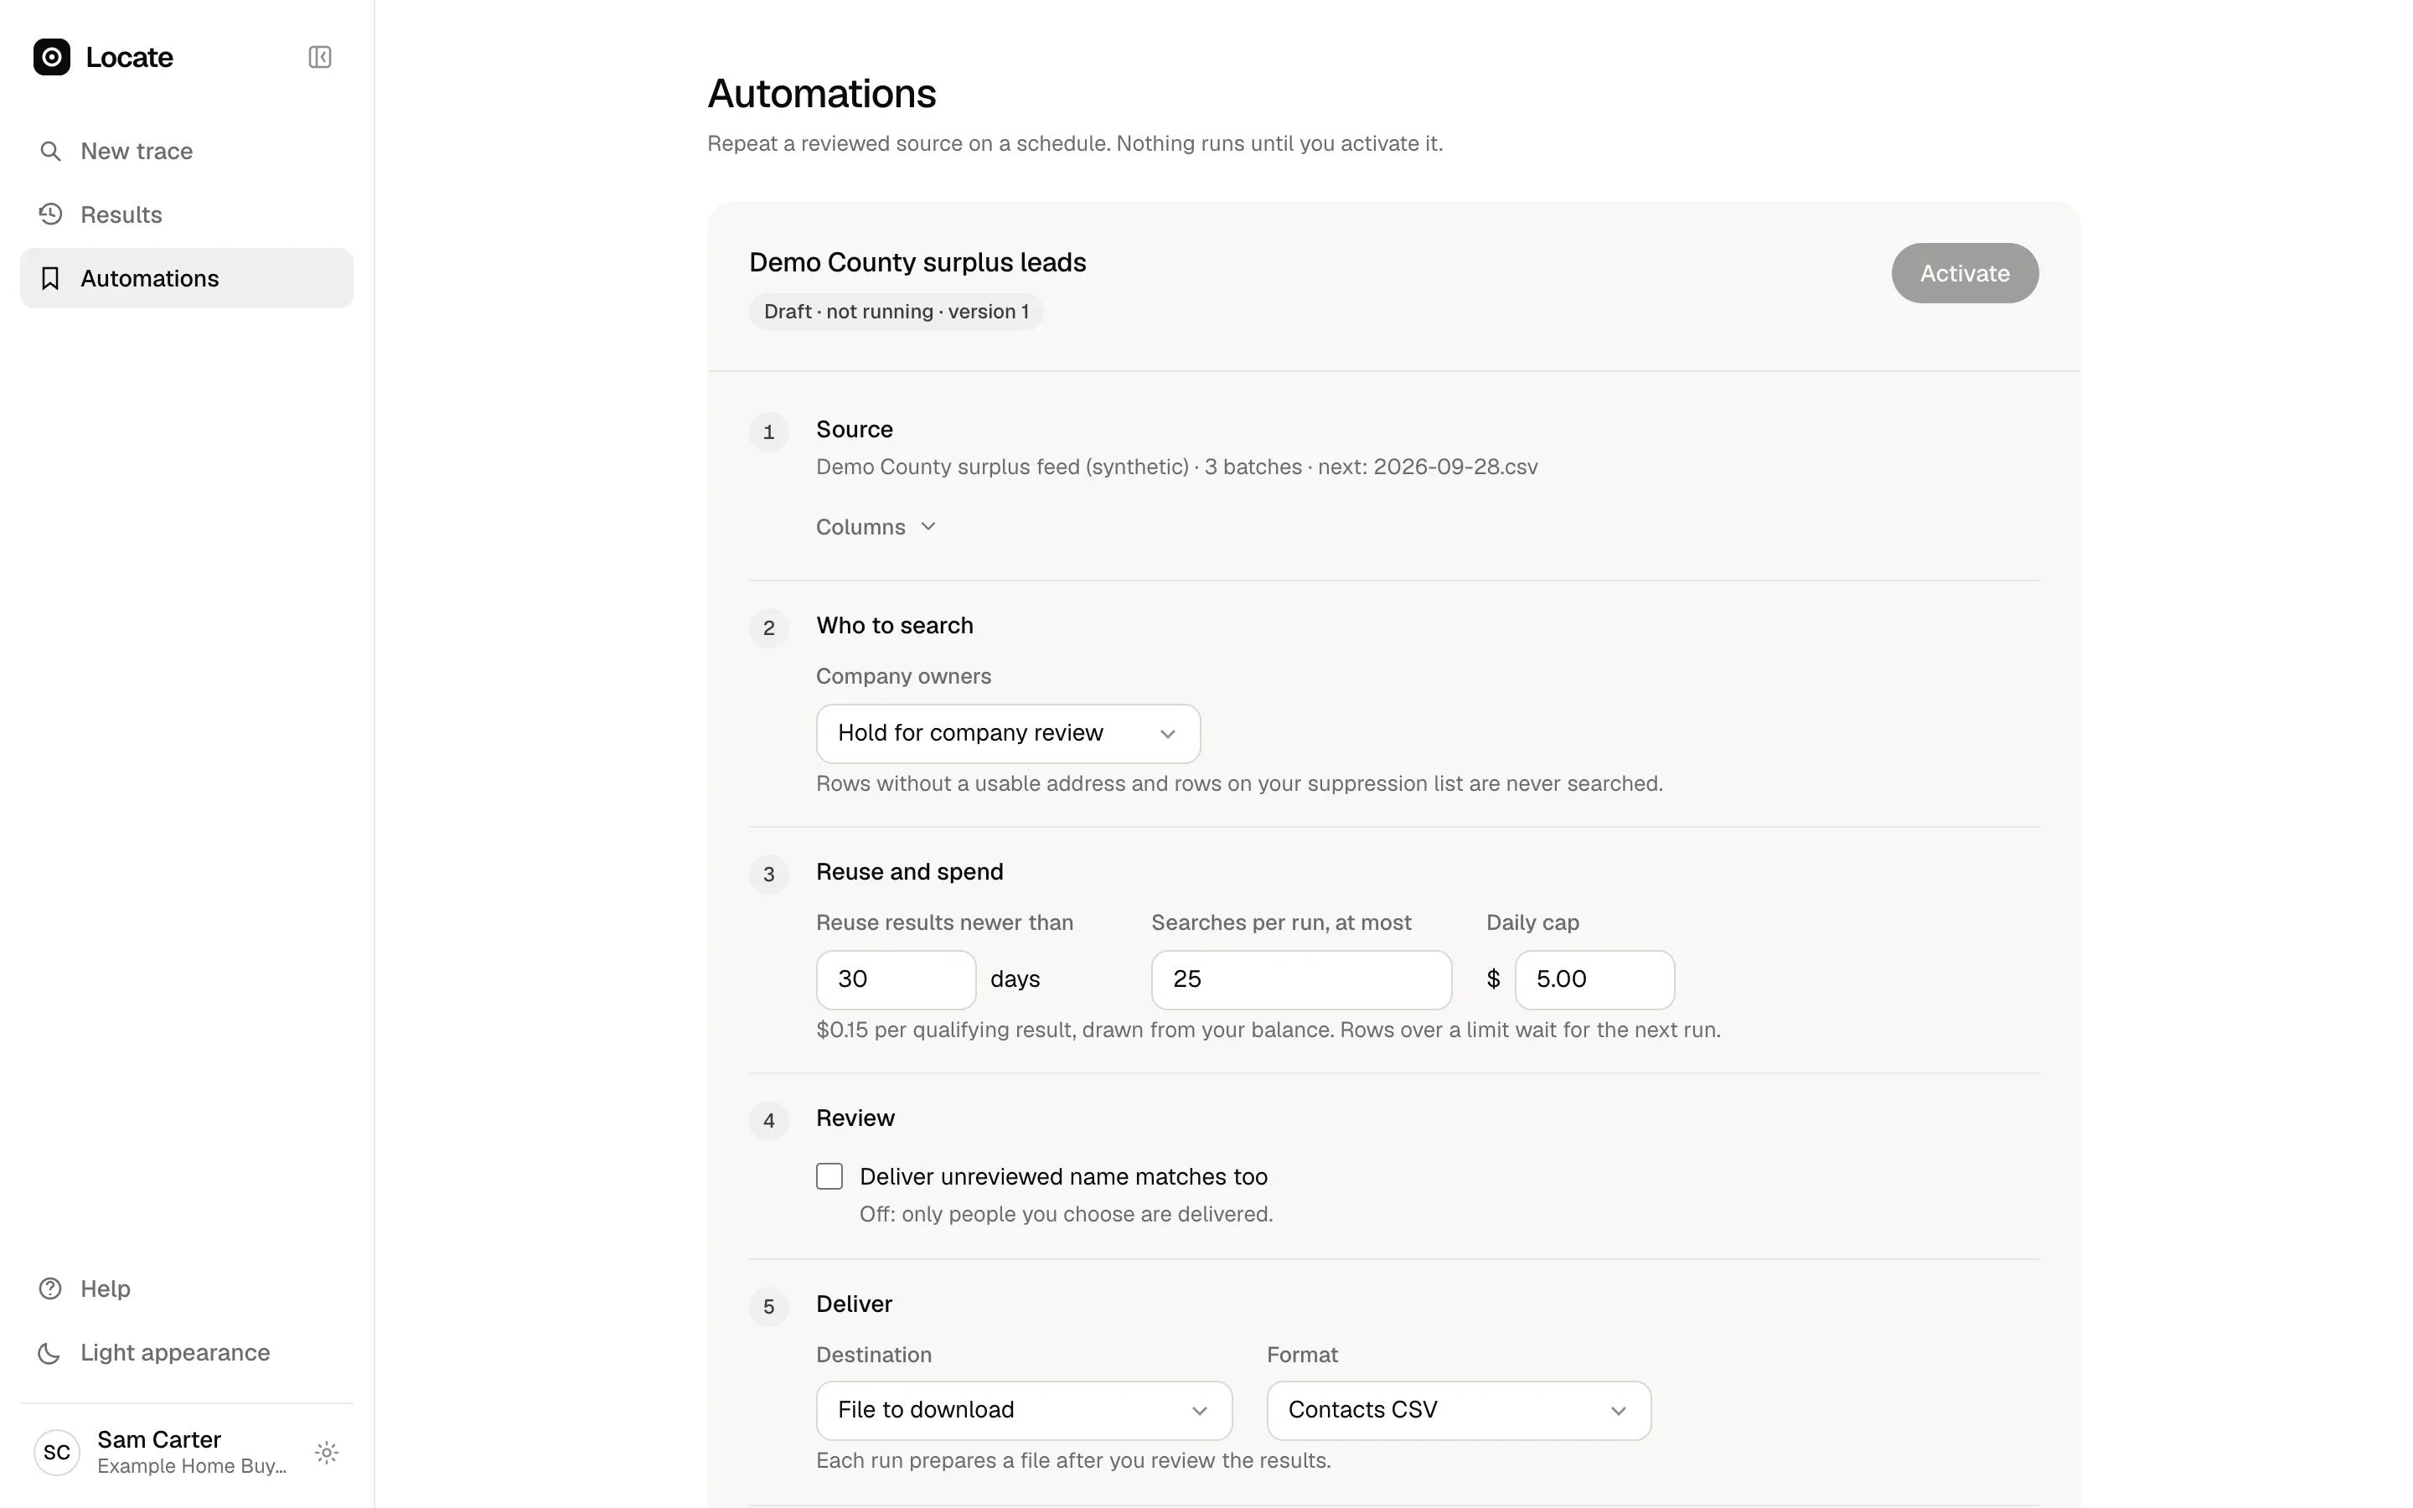The image size is (2413, 1508).
Task: Click the Example Home Buy... company name
Action: pos(191,1466)
